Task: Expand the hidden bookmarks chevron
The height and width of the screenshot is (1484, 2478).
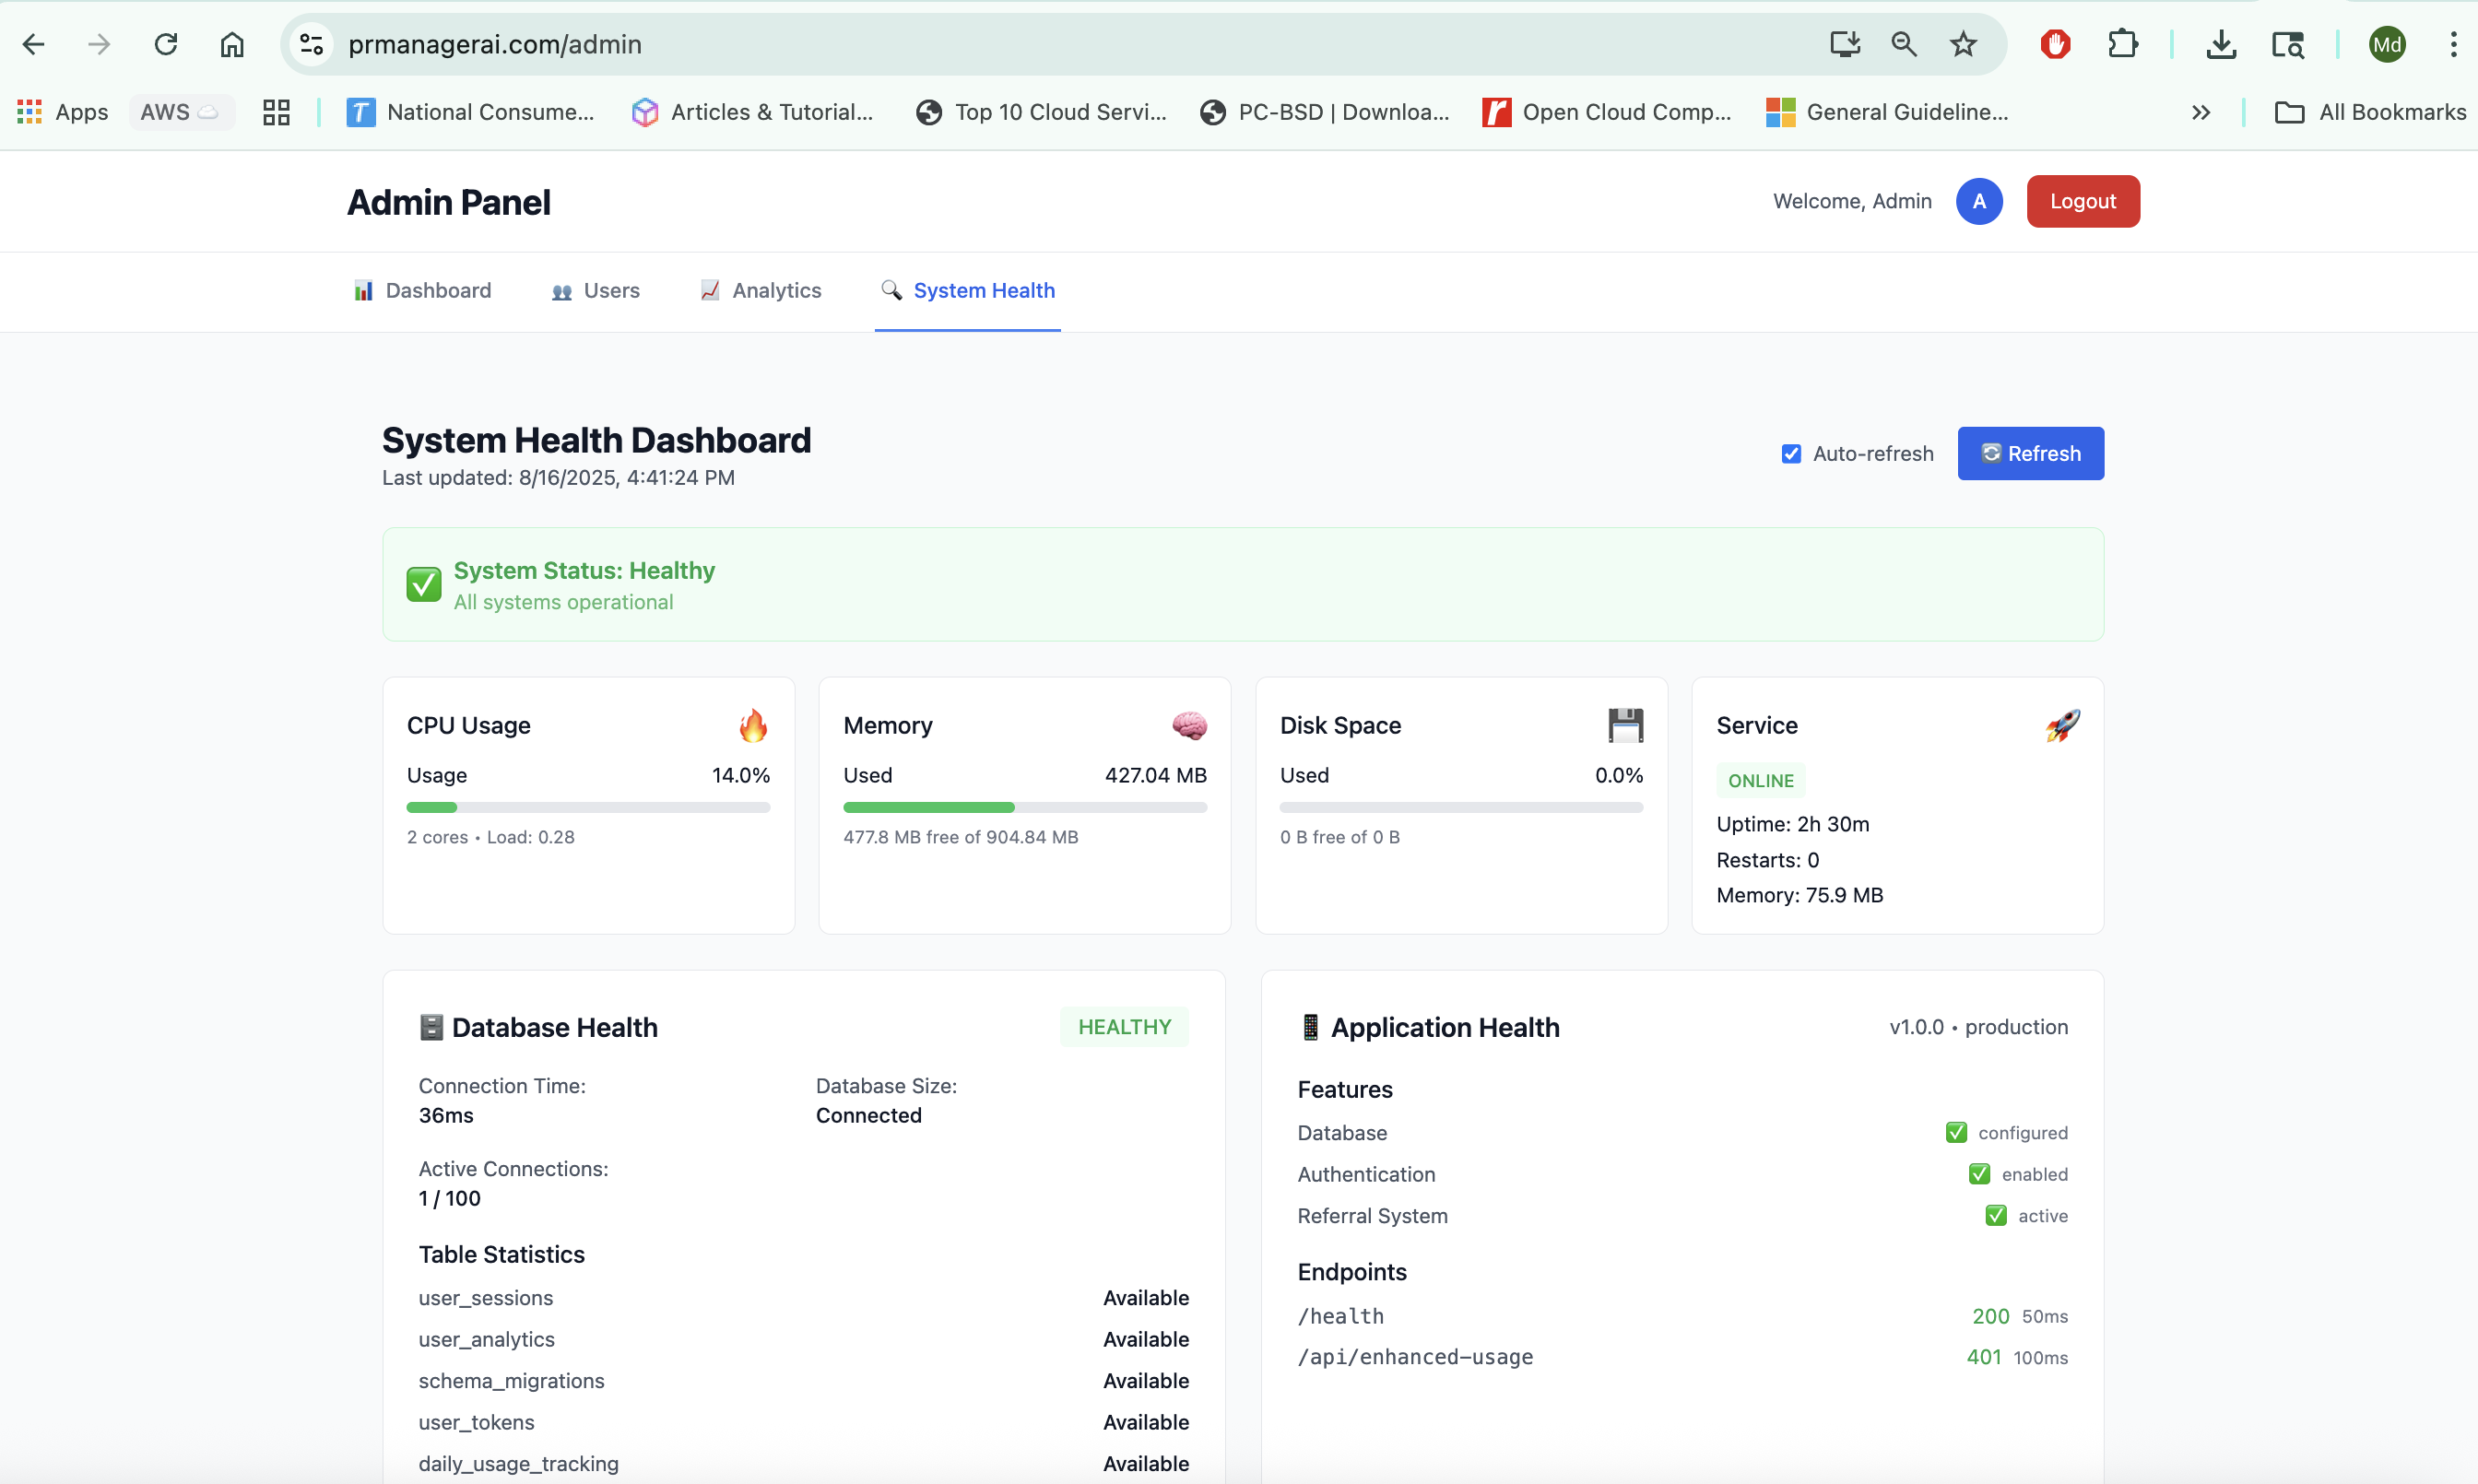Action: (x=2200, y=112)
